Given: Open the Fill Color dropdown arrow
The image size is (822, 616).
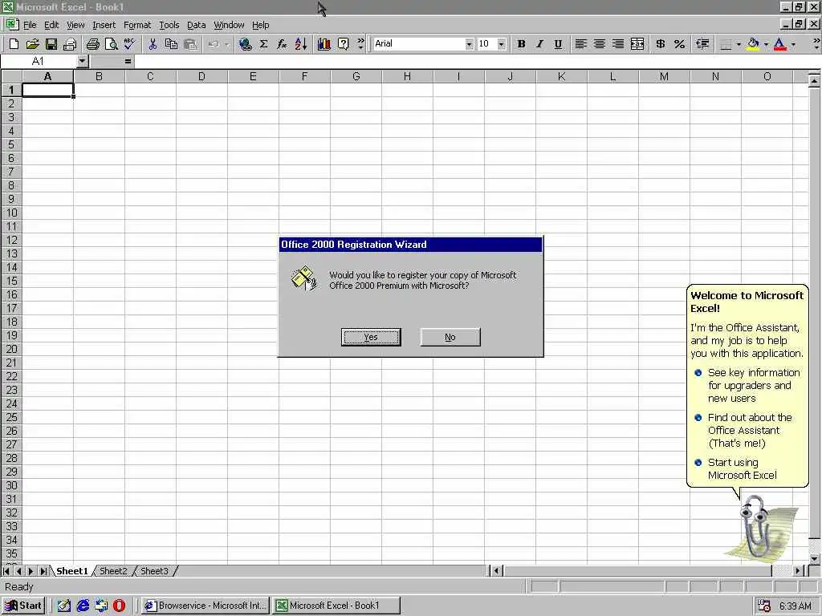Looking at the screenshot, I should (766, 44).
